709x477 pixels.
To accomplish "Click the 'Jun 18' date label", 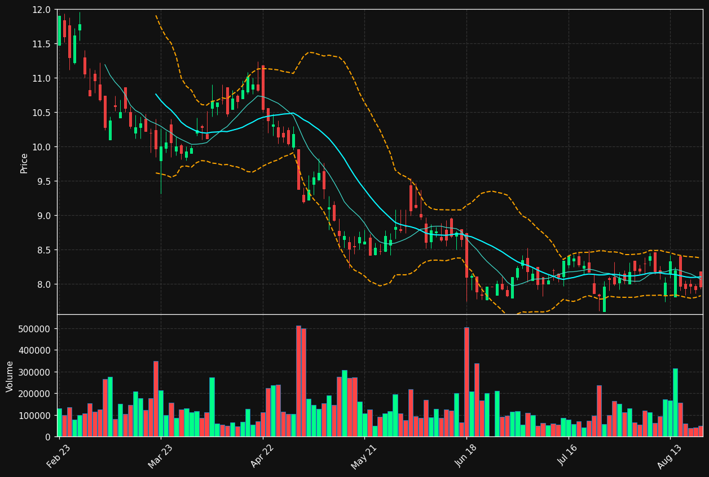I will click(x=466, y=456).
